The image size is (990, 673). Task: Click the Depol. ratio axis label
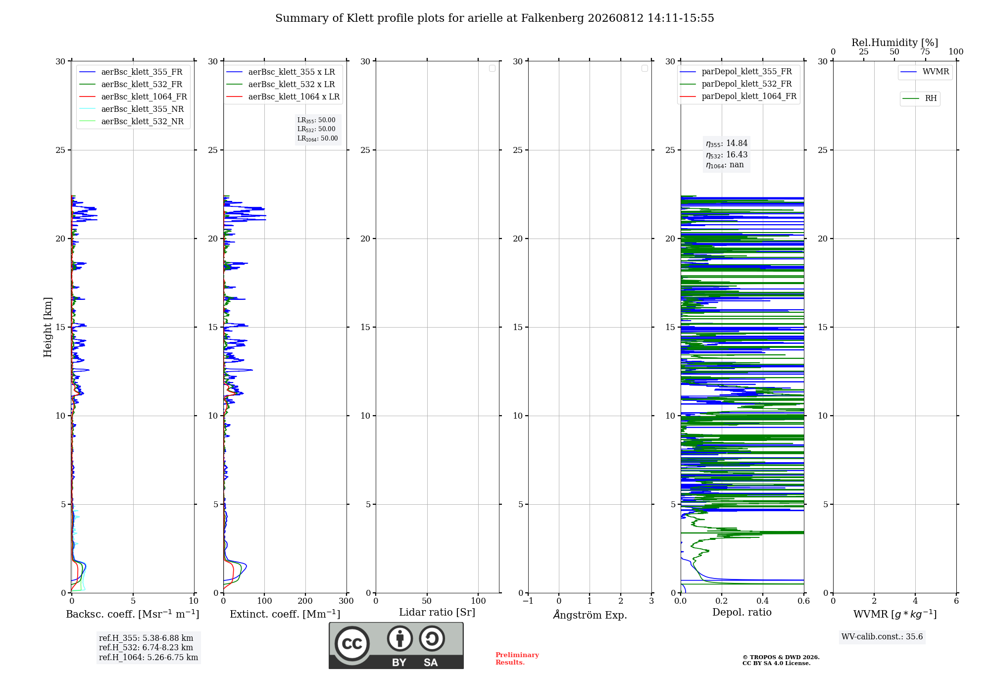(x=742, y=613)
